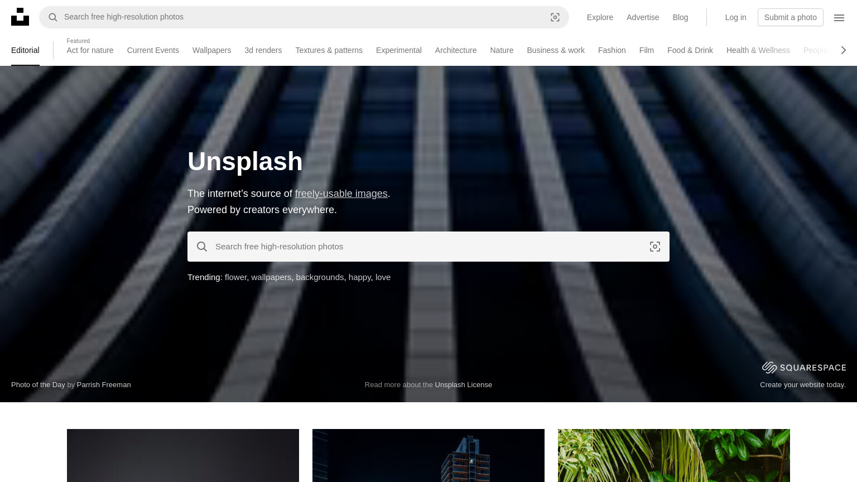This screenshot has width=857, height=482.
Task: Follow the freely-usable images link
Action: click(x=341, y=194)
